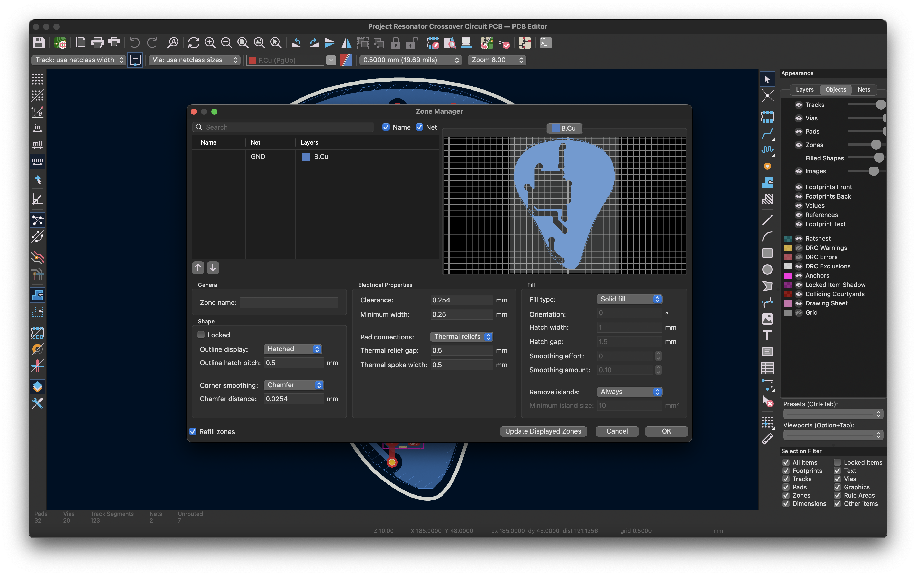Select the Route Tracks tool
The width and height of the screenshot is (916, 576).
(x=768, y=133)
